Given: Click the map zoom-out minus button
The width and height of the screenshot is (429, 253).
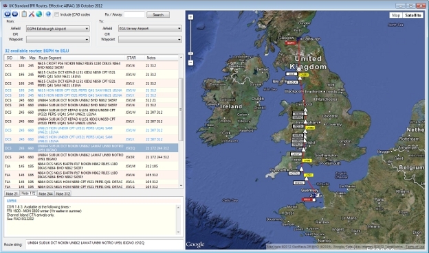Looking at the screenshot, I should (x=190, y=63).
